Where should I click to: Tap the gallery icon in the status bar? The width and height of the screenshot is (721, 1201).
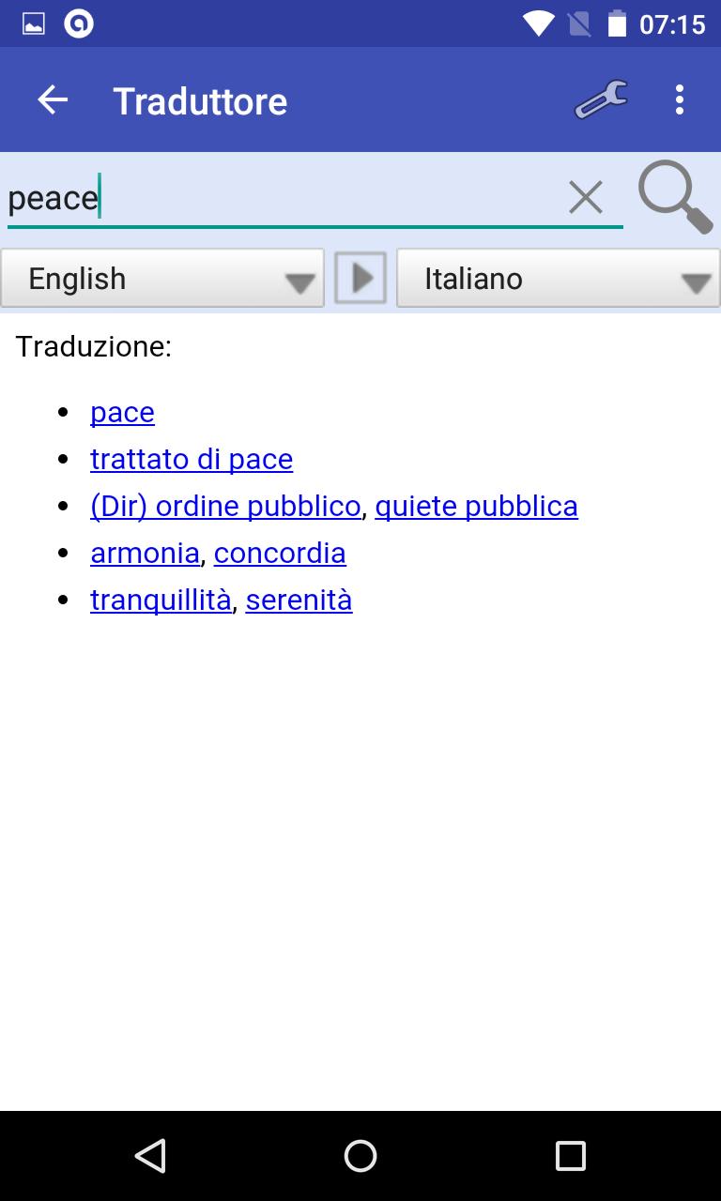(35, 23)
